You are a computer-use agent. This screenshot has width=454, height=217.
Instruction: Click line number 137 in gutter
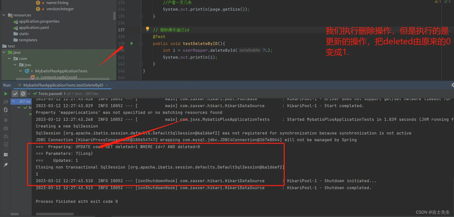tap(121, 30)
